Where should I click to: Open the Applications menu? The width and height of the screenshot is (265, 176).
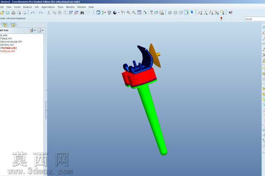coord(48,7)
